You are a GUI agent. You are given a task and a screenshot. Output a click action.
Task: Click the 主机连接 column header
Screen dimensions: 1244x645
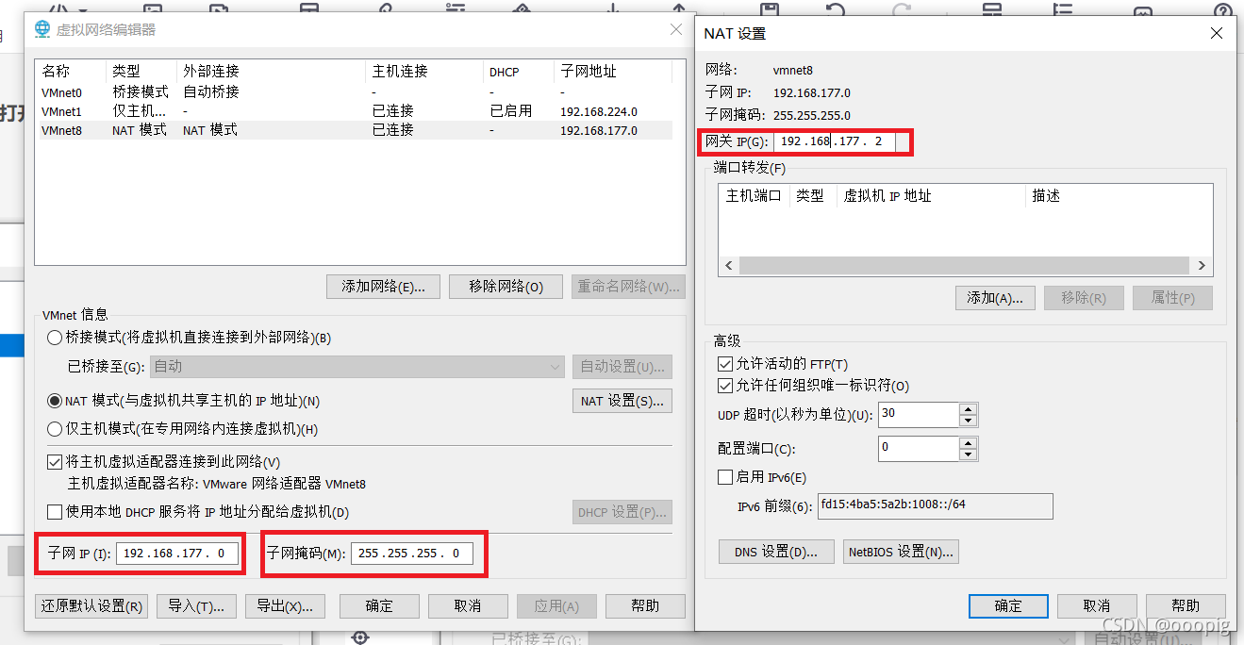click(x=424, y=72)
